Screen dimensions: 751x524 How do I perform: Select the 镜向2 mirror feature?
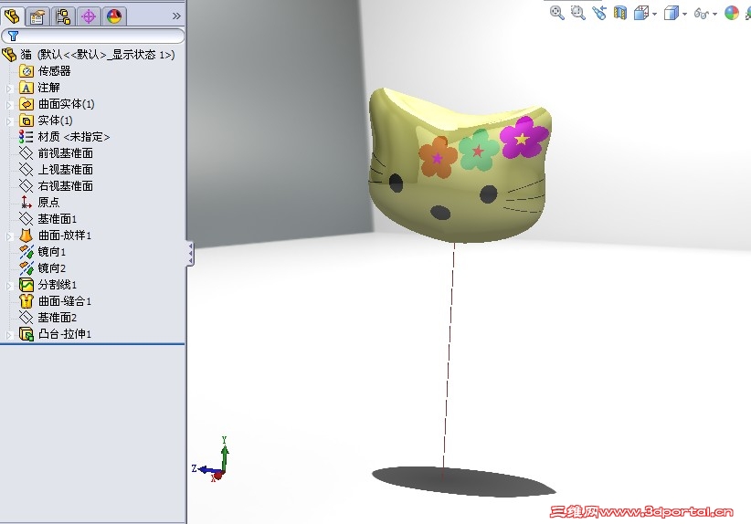click(43, 268)
